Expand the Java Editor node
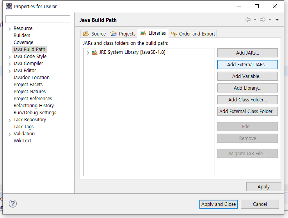Viewport: 288px width, 218px height. [x=9, y=71]
